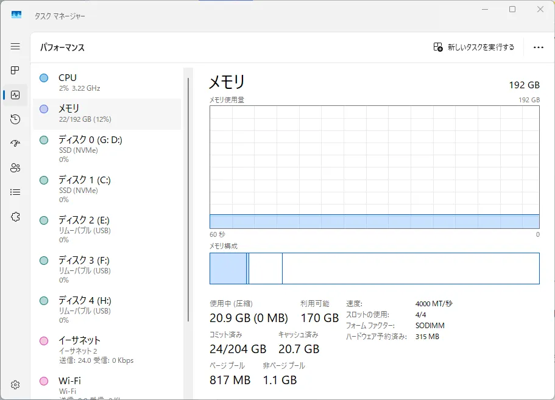
Task: Open Task Manager settings via gear icon
Action: click(15, 385)
